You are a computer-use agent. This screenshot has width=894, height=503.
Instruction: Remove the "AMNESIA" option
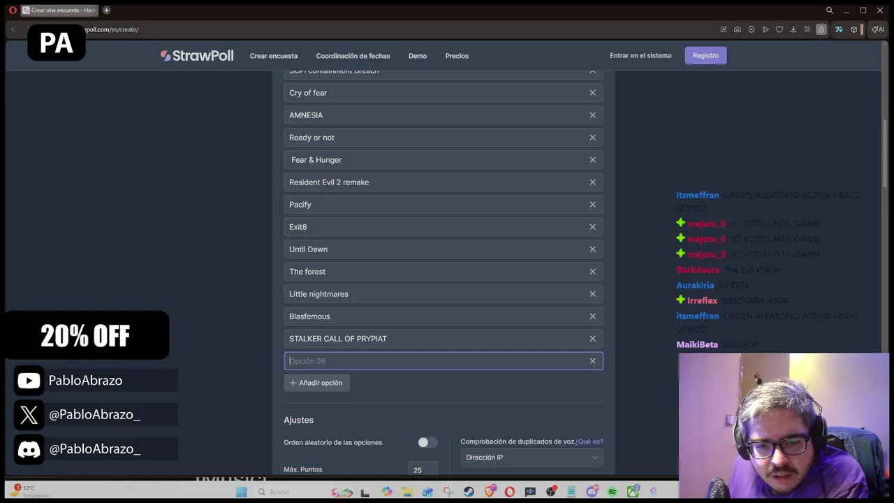point(592,115)
